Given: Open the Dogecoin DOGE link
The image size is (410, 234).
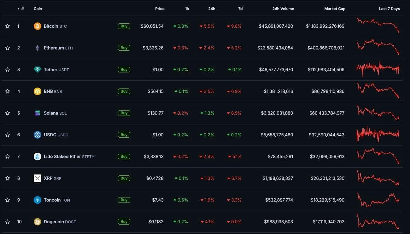Looking at the screenshot, I should click(60, 222).
